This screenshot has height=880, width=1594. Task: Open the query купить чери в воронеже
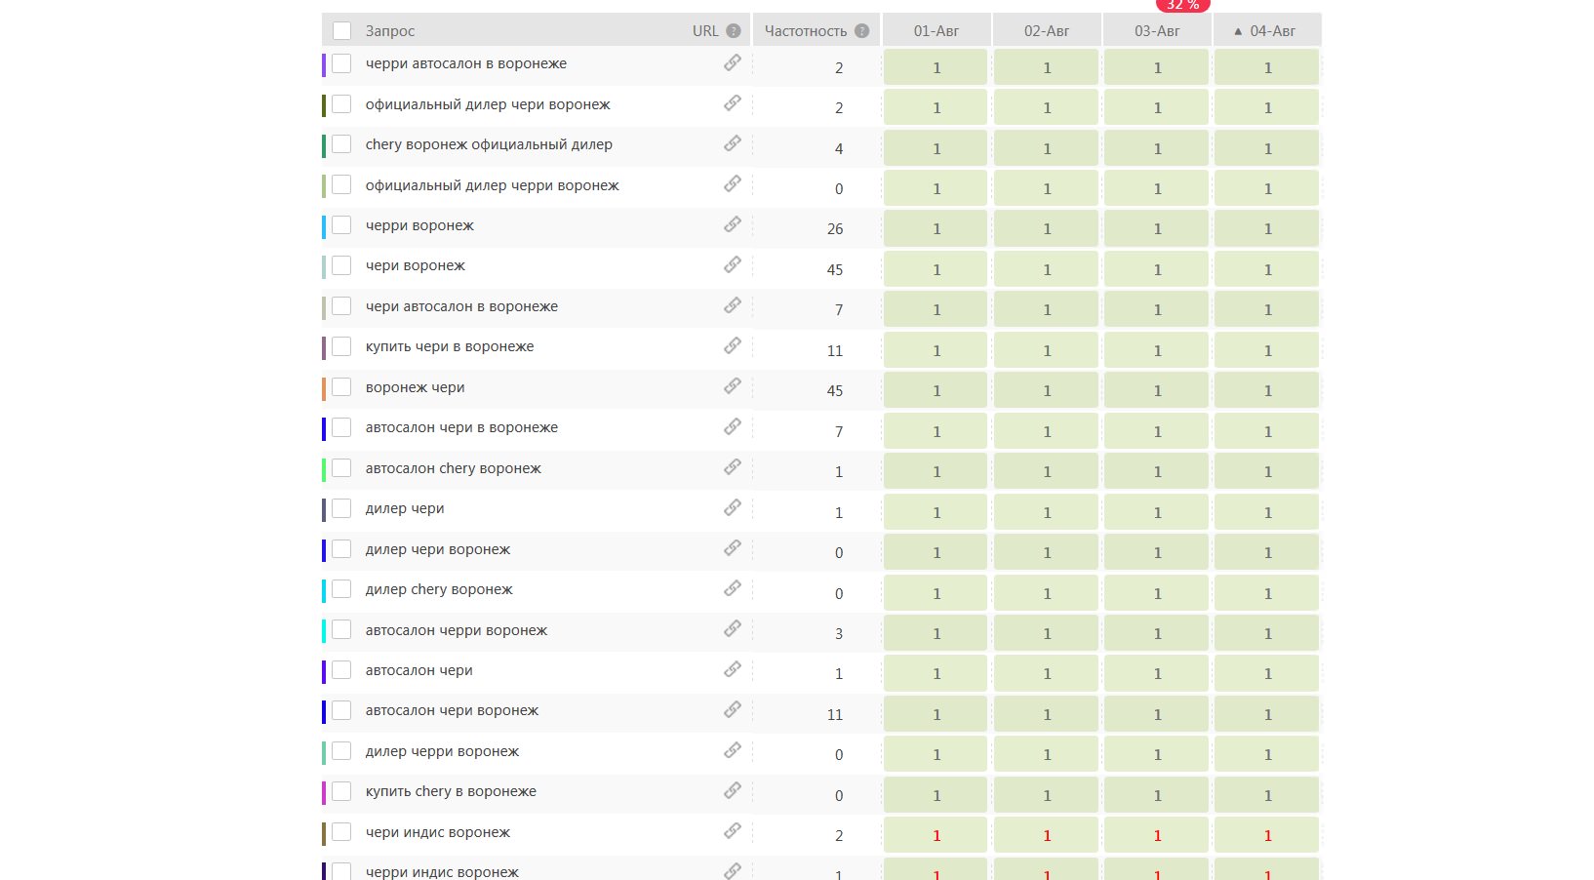click(450, 346)
